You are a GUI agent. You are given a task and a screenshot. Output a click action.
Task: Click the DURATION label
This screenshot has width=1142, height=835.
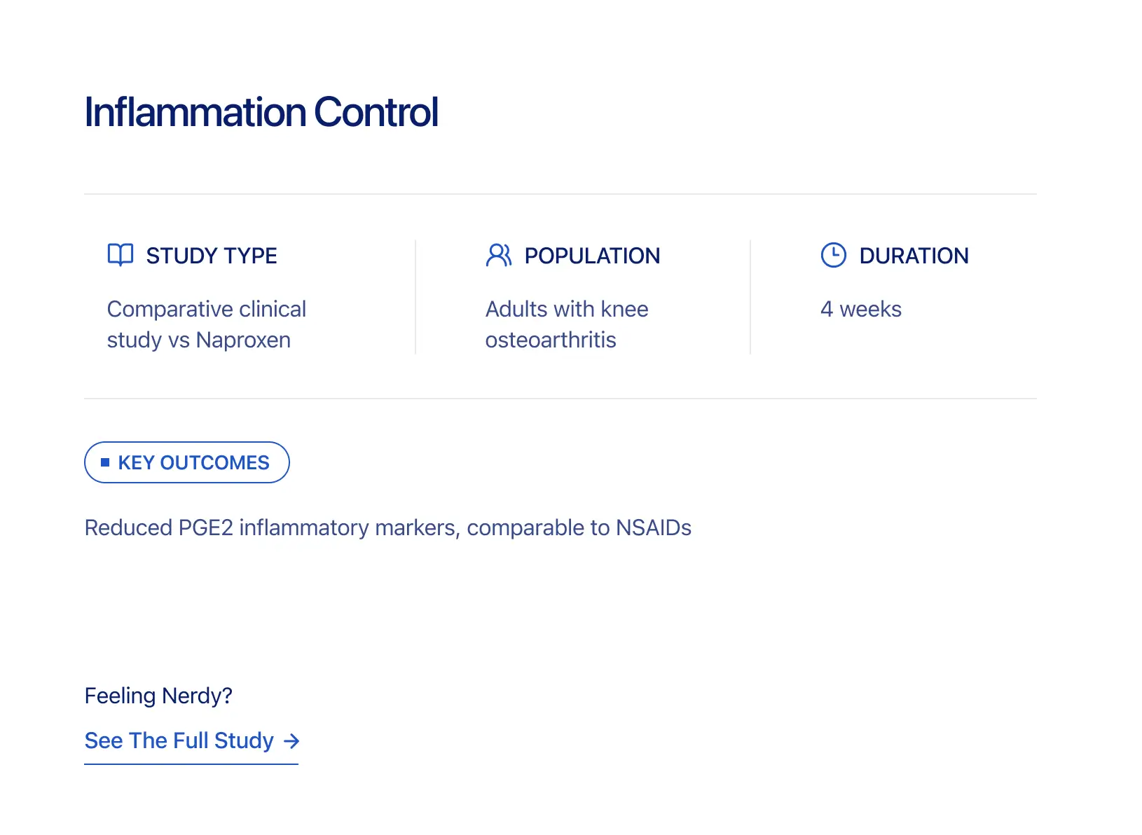click(914, 256)
